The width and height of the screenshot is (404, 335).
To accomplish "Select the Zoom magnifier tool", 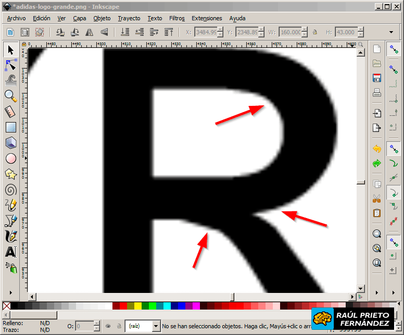I will pyautogui.click(x=10, y=96).
